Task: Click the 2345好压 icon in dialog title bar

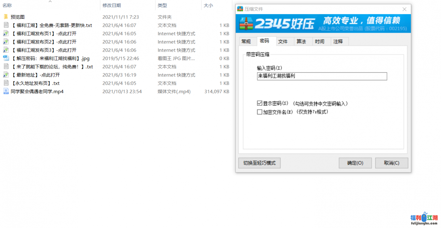Action: tap(240, 9)
